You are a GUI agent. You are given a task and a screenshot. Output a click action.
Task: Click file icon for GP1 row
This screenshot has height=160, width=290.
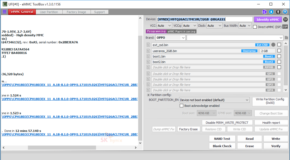tap(148, 74)
